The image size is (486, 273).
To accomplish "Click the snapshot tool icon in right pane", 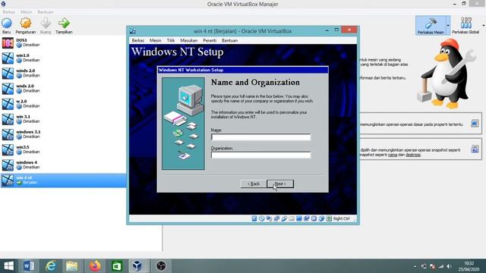I will point(475,149).
